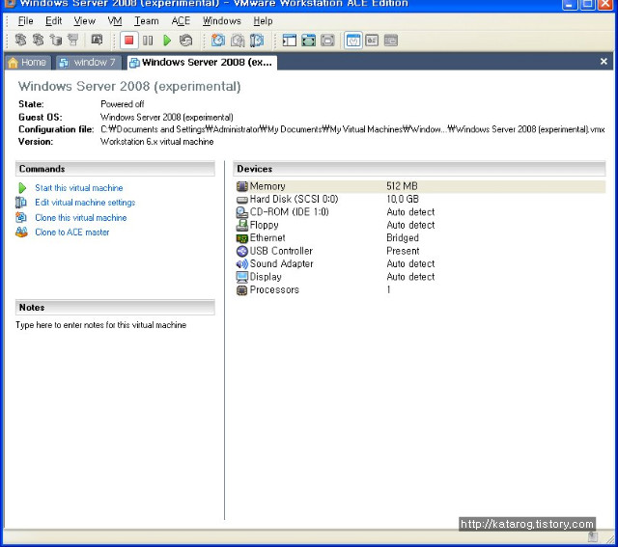This screenshot has height=547, width=618.
Task: Select the Memory device row label
Action: click(267, 186)
